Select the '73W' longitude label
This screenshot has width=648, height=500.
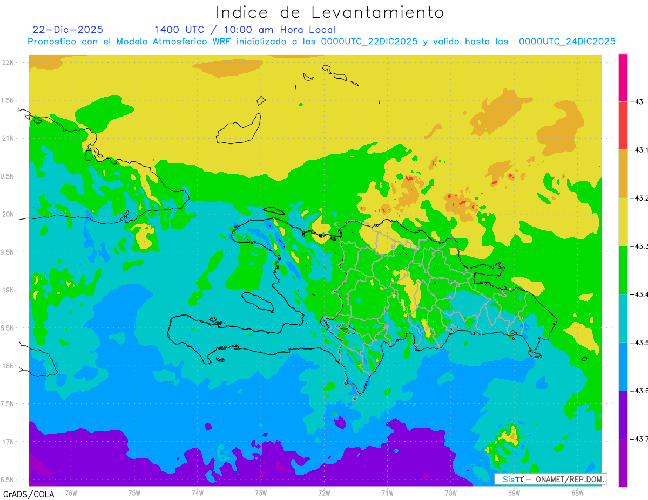[261, 492]
